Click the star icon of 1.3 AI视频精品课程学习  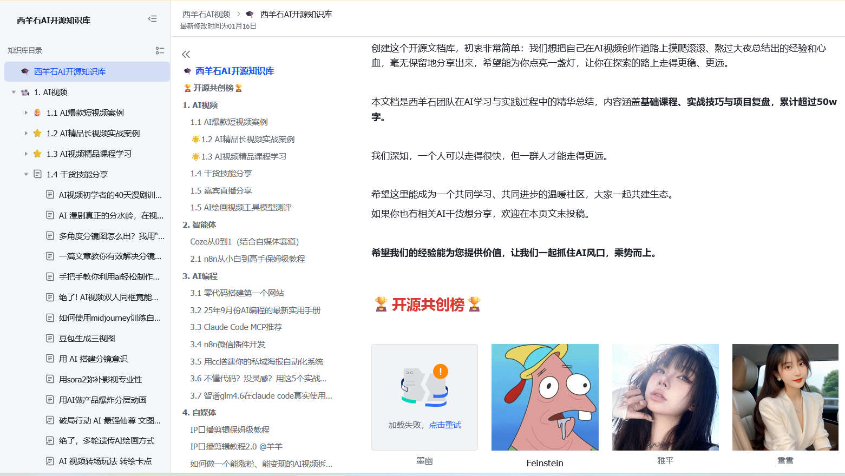[37, 154]
